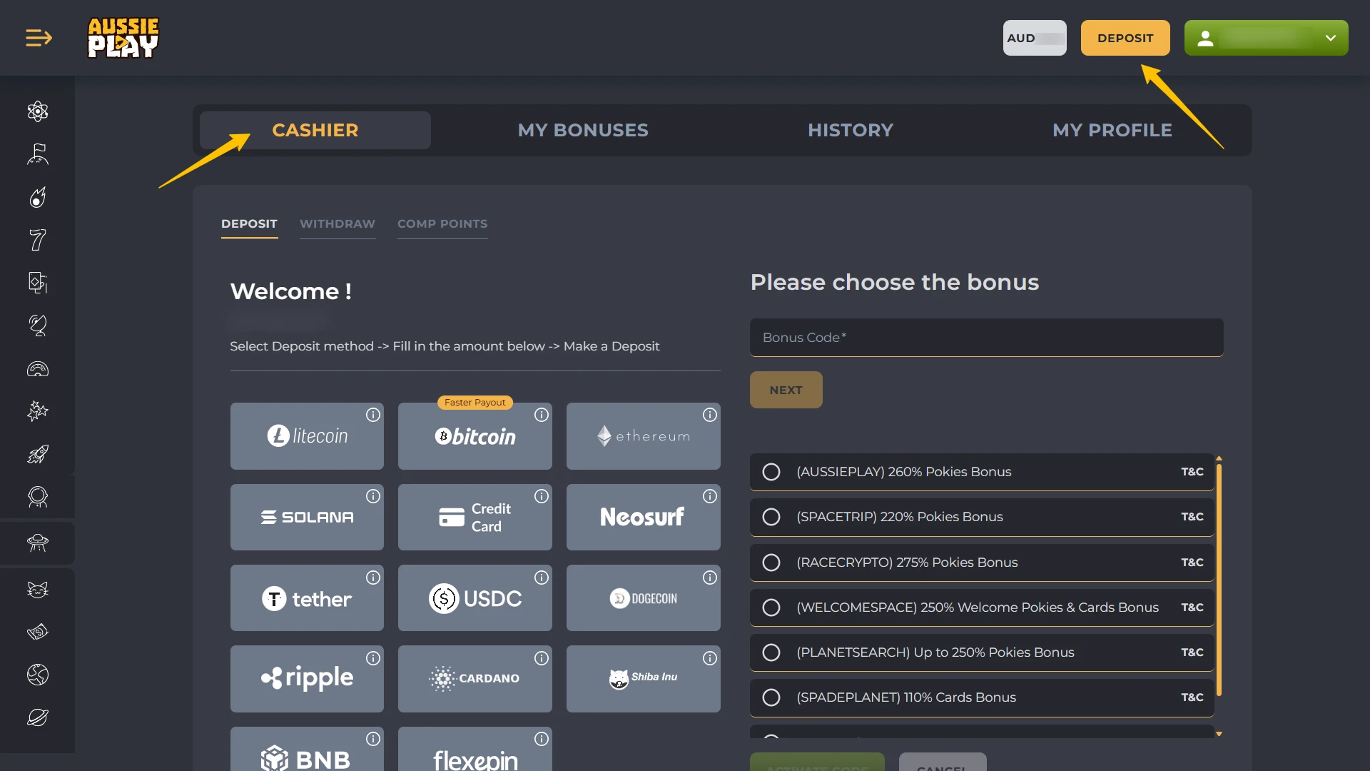Open the handshake sidebar icon

(38, 632)
